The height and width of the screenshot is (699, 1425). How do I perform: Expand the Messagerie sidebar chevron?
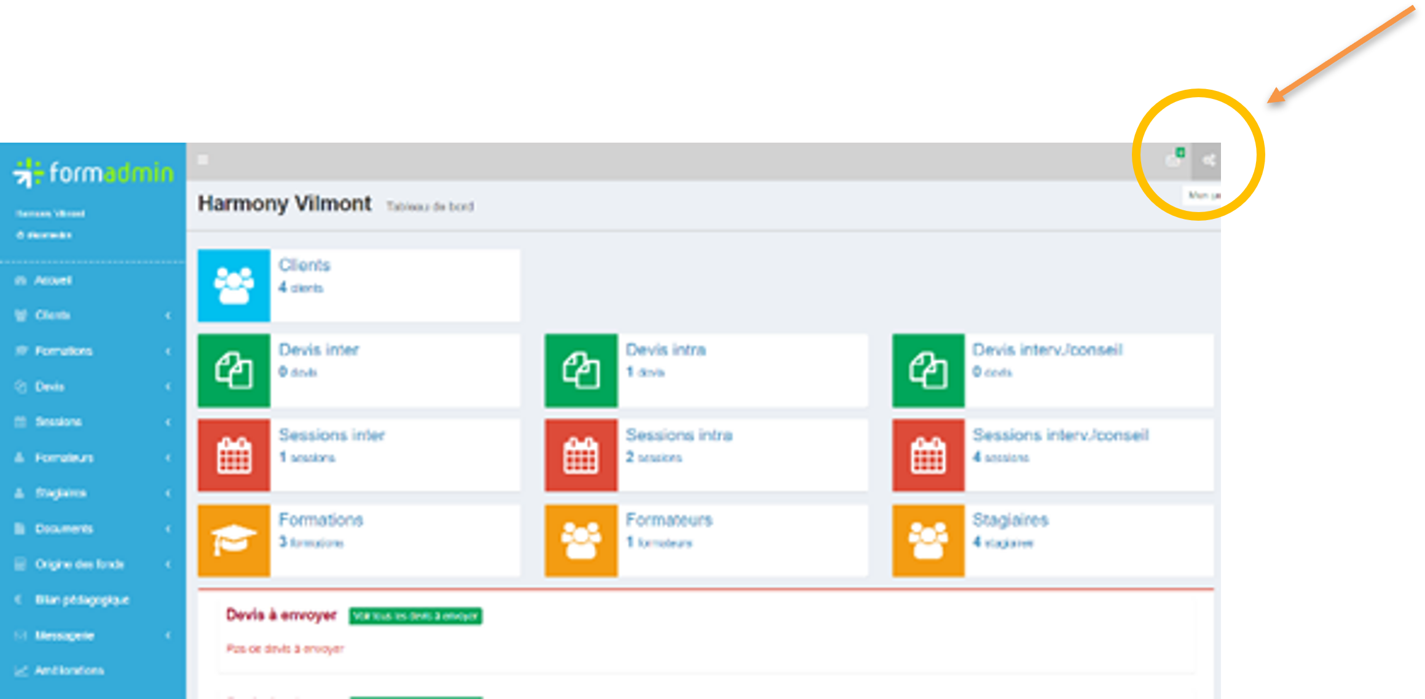coord(168,635)
